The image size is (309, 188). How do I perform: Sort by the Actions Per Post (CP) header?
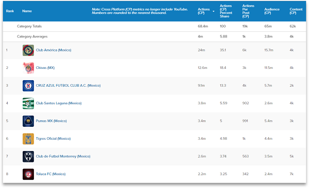(x=248, y=11)
